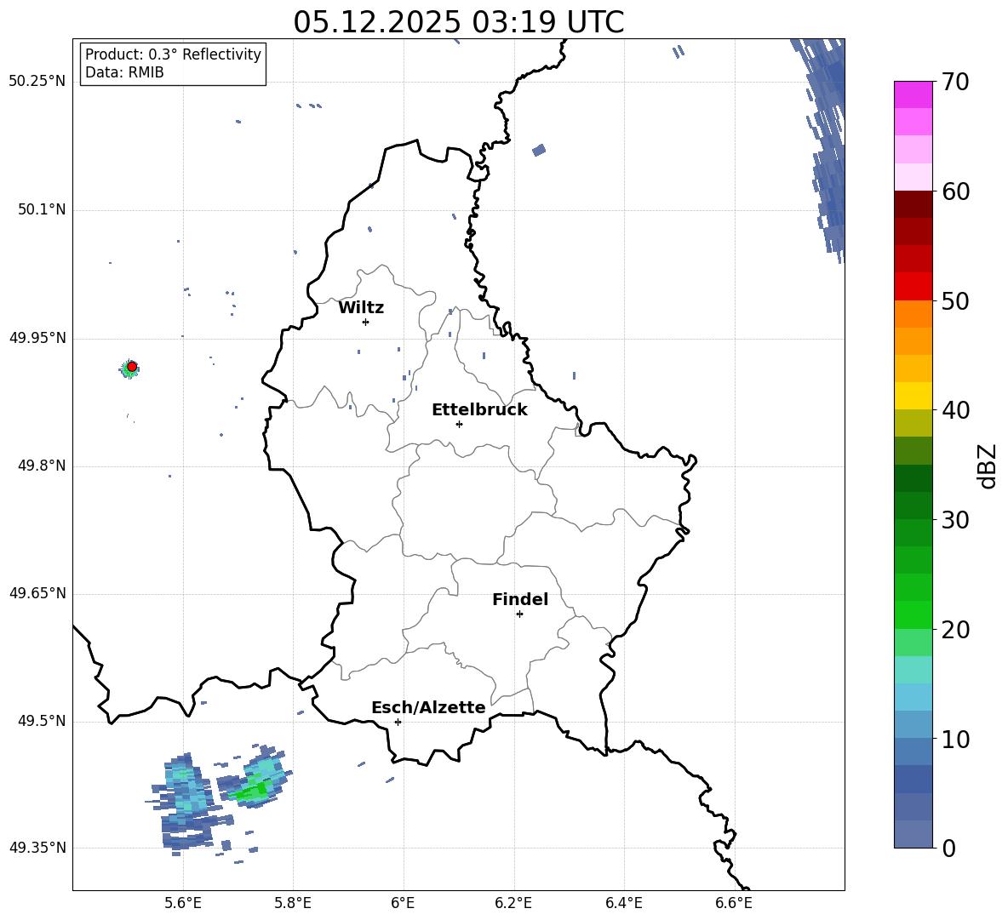1008x920 pixels.
Task: Click the colorbar value 70
Action: (954, 82)
